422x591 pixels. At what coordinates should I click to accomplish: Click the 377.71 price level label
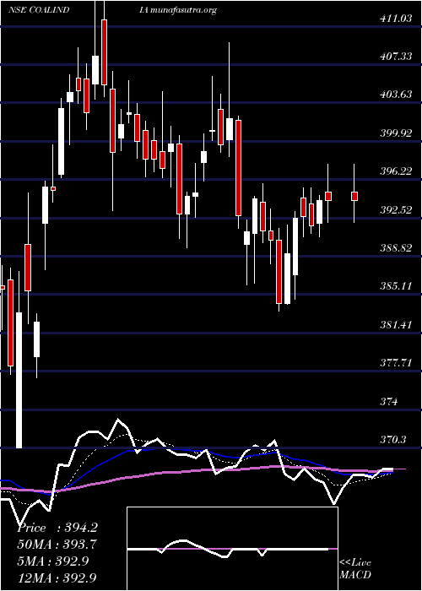pyautogui.click(x=395, y=362)
